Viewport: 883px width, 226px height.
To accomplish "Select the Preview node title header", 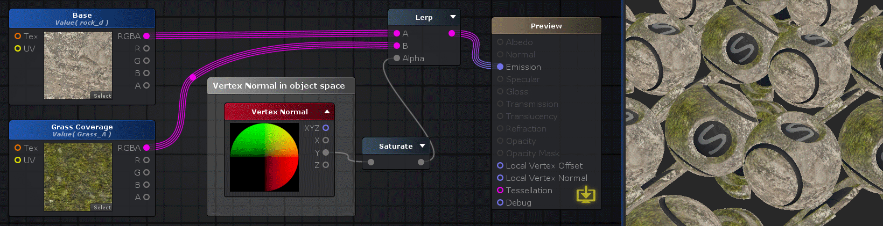I will tap(546, 26).
